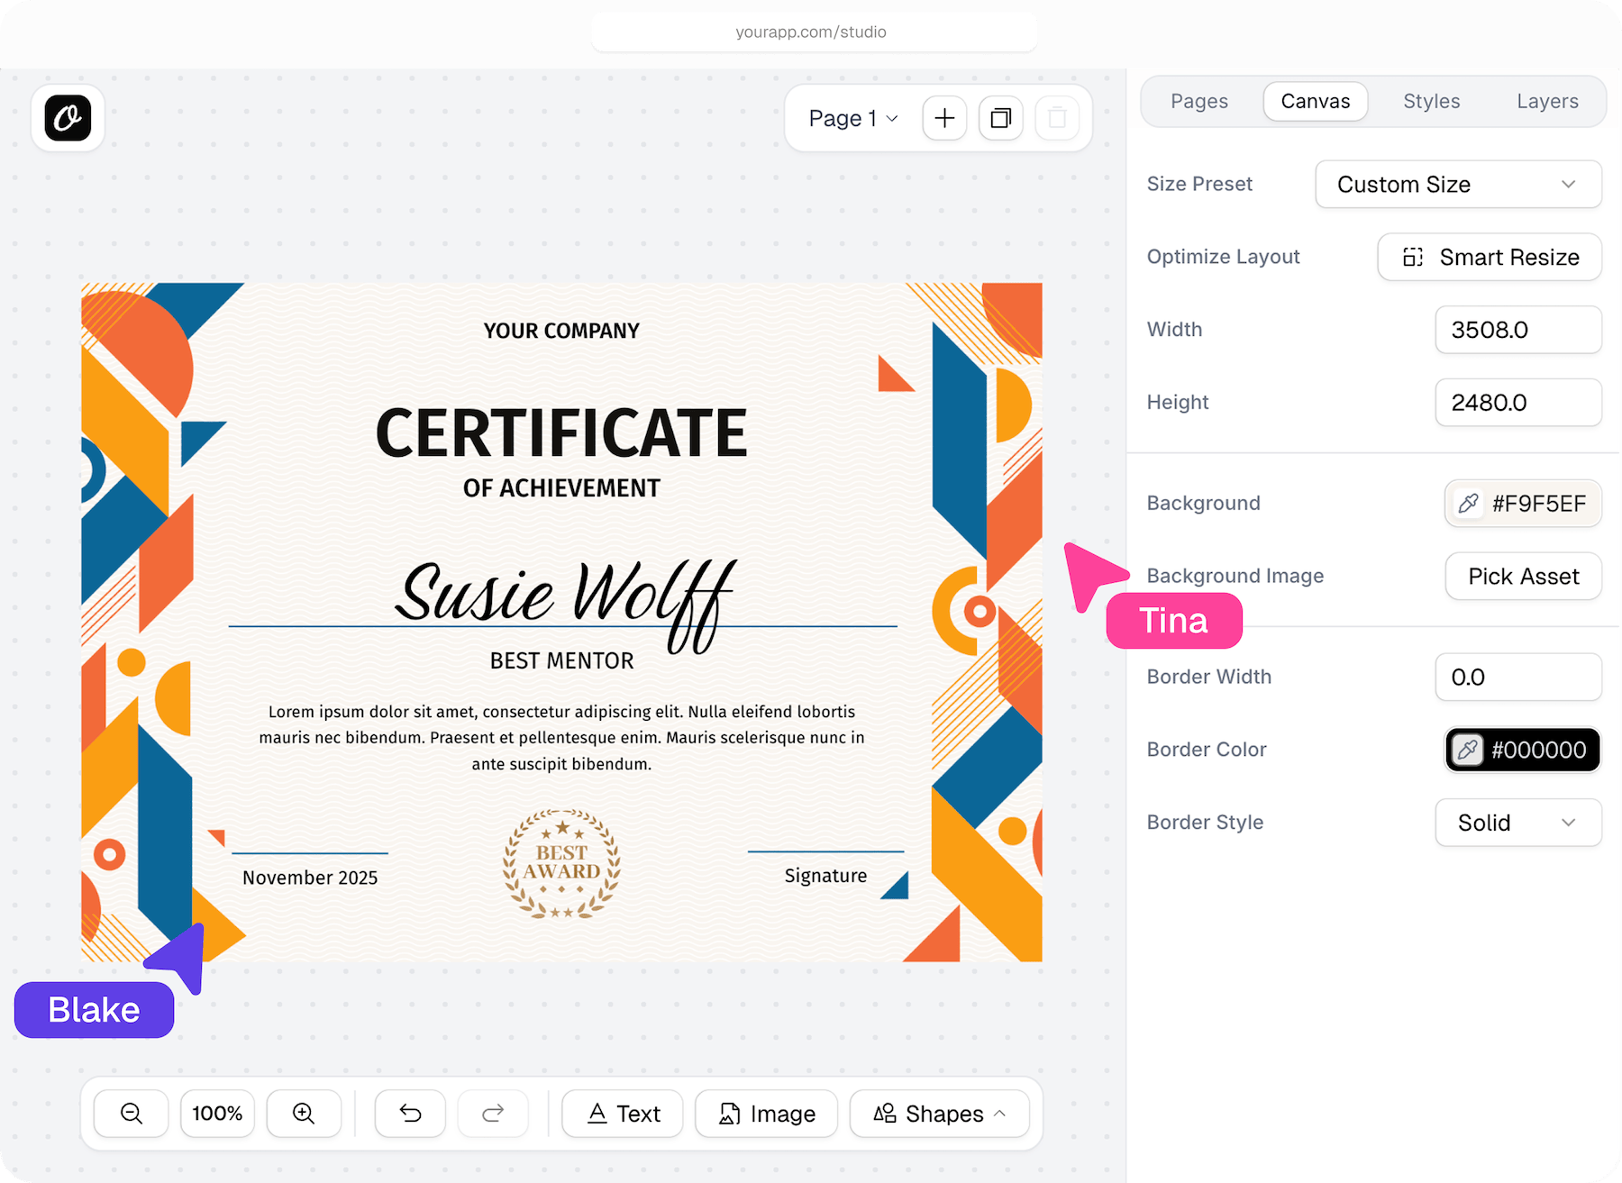1622x1183 pixels.
Task: Change Border Style from Solid dropdown
Action: [1517, 822]
